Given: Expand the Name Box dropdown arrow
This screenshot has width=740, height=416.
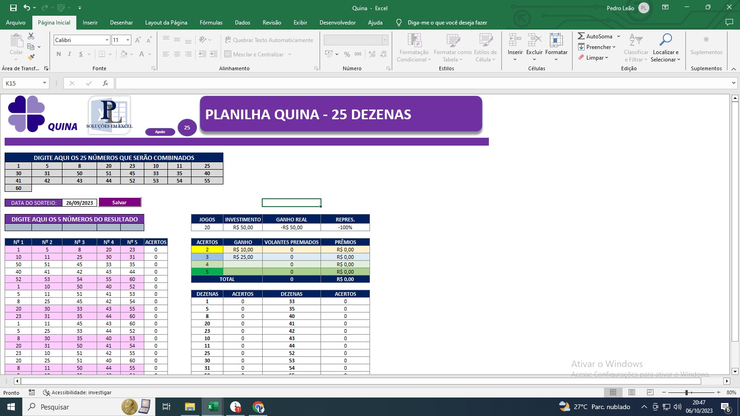Looking at the screenshot, I should (44, 83).
